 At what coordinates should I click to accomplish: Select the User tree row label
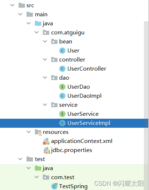click(73, 51)
